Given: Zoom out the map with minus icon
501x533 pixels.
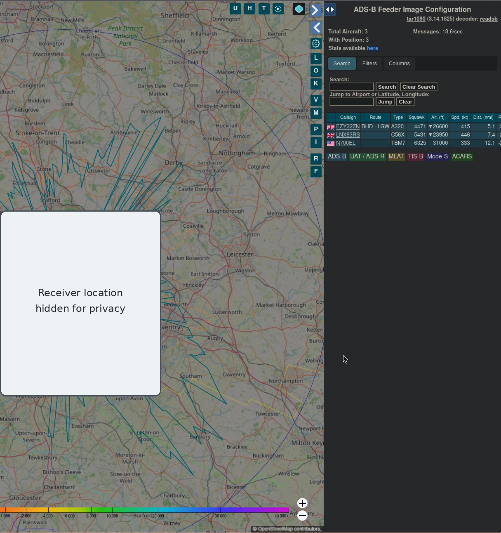Looking at the screenshot, I should (302, 516).
